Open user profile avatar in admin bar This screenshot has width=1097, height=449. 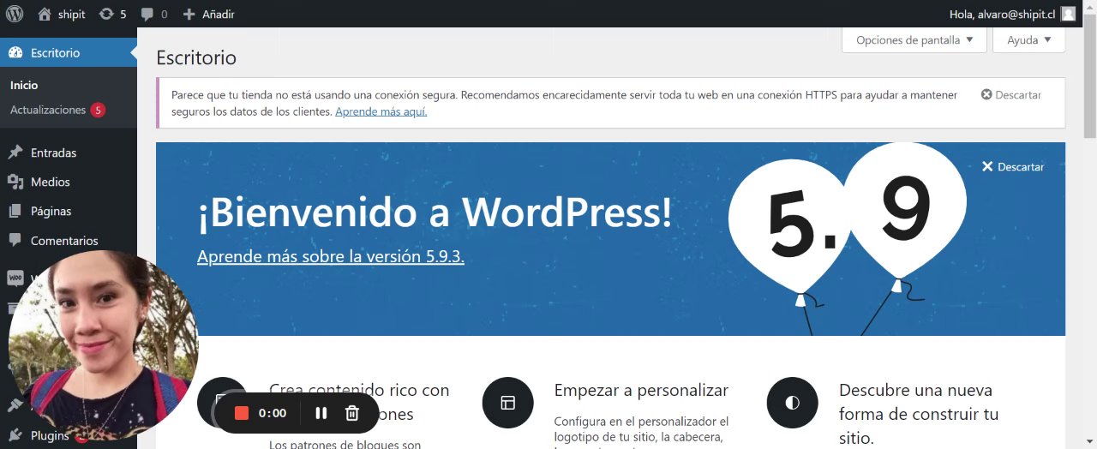(1068, 14)
